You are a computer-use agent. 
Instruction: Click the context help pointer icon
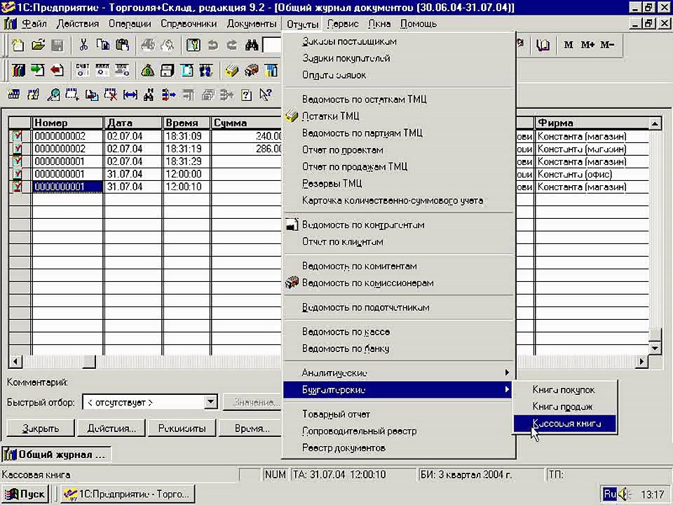pyautogui.click(x=266, y=95)
